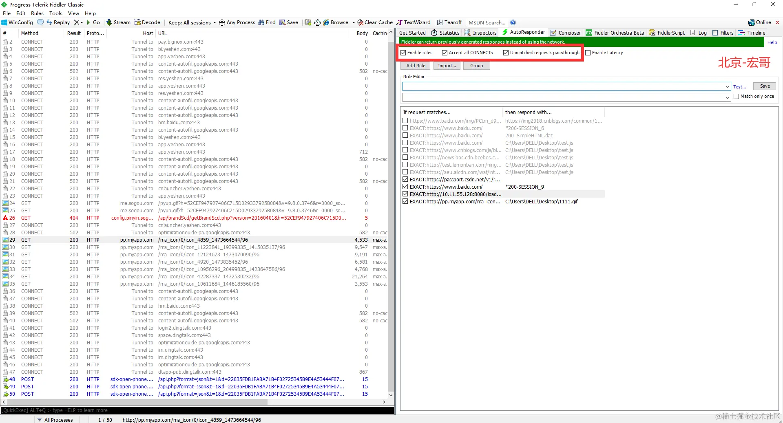Click the session list horizontal scrollbar thumb

137,402
